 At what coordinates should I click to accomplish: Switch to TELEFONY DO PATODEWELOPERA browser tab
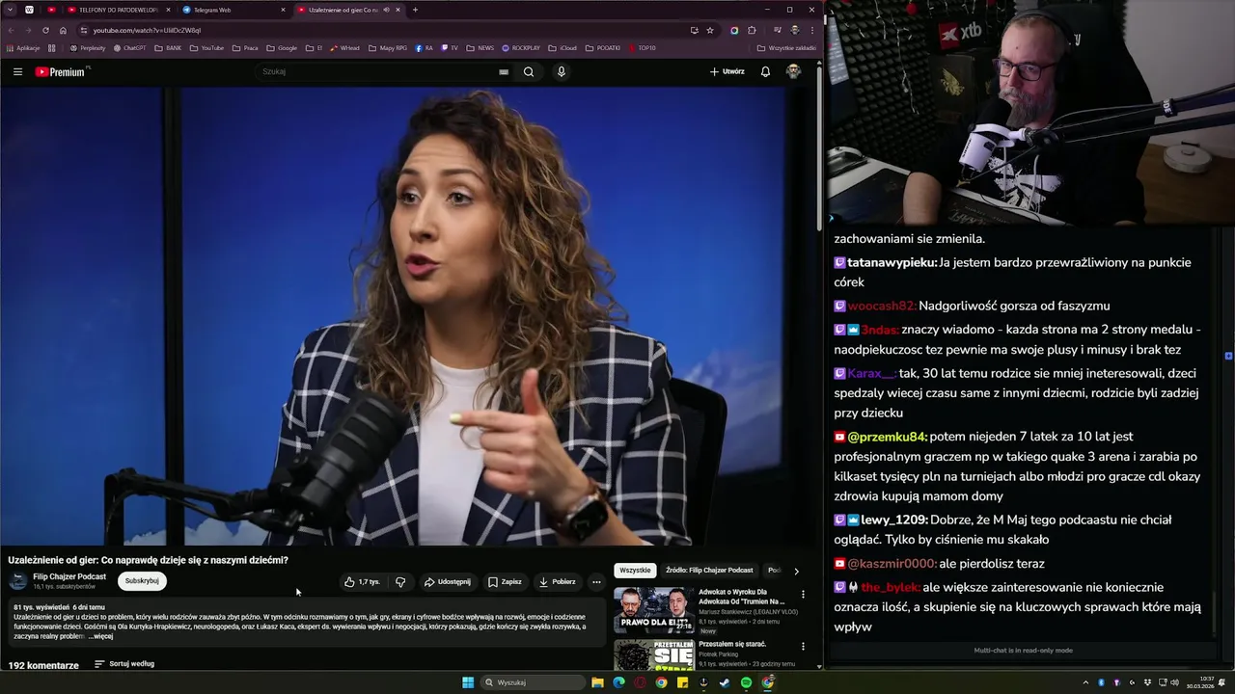click(118, 10)
